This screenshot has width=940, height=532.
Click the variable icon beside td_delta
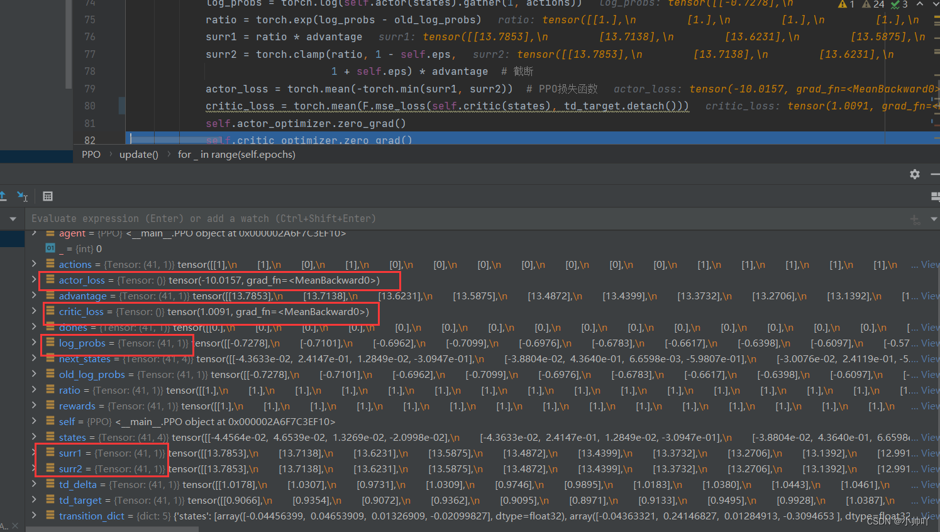point(50,484)
